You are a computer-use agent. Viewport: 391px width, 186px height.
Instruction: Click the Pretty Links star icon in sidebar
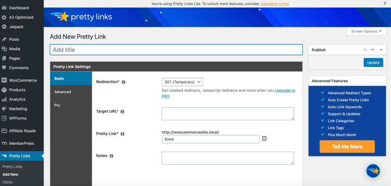tap(4, 156)
